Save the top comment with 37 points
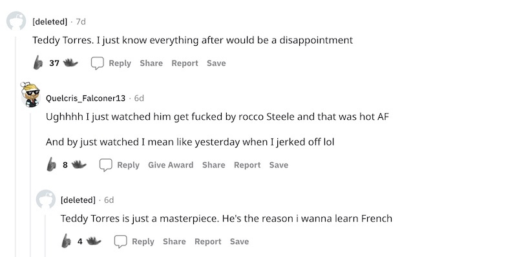The image size is (517, 257). [216, 63]
